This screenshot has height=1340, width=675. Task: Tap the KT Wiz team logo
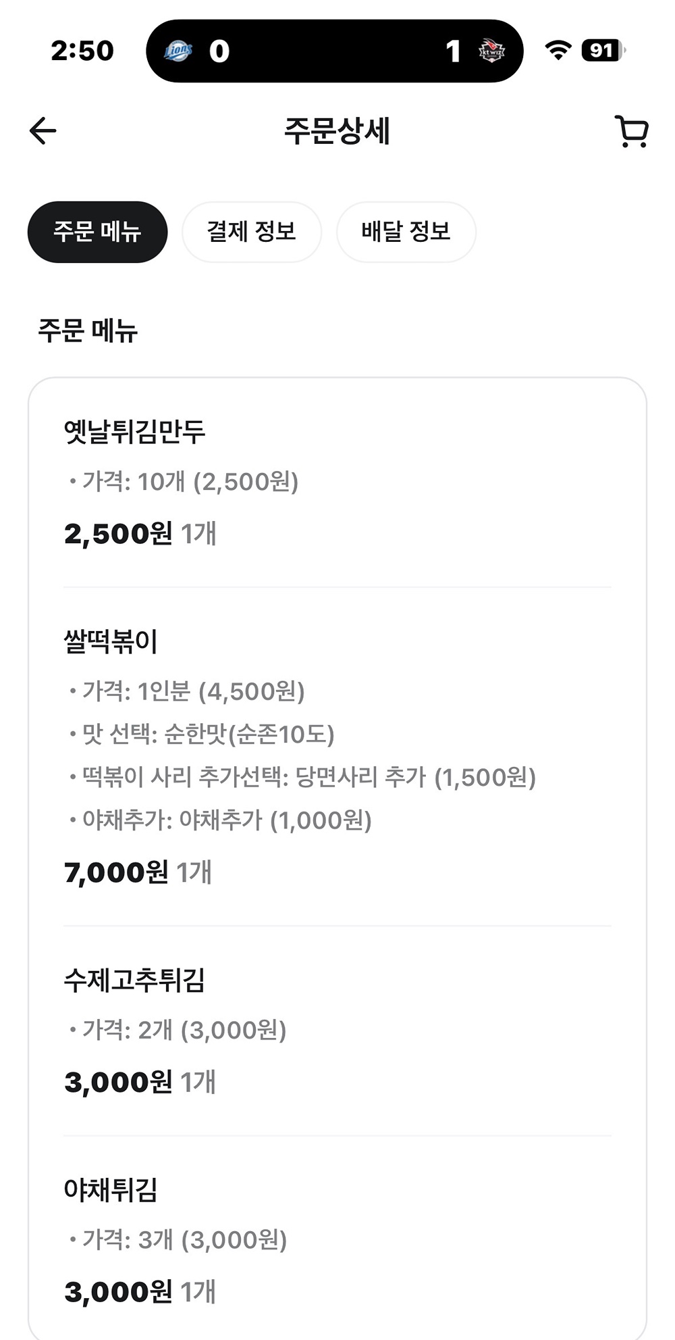click(x=491, y=51)
